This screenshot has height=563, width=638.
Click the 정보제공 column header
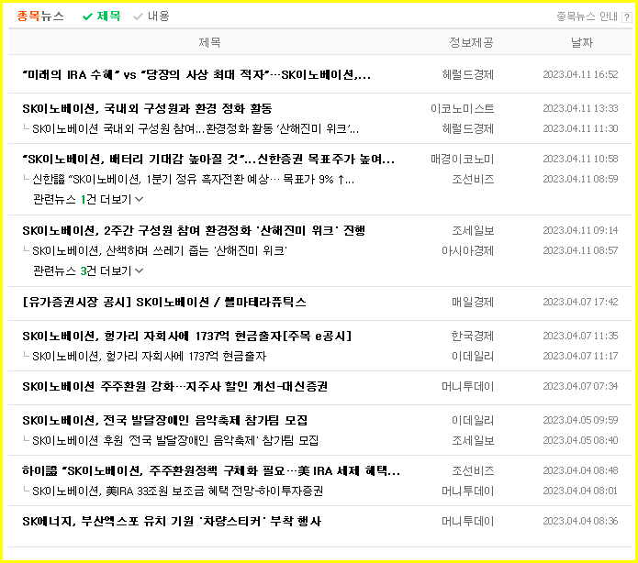click(x=471, y=42)
